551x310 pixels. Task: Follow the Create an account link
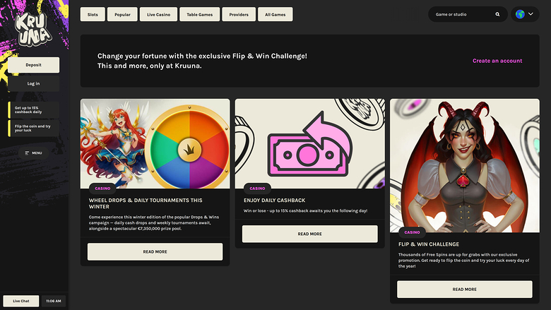tap(497, 61)
